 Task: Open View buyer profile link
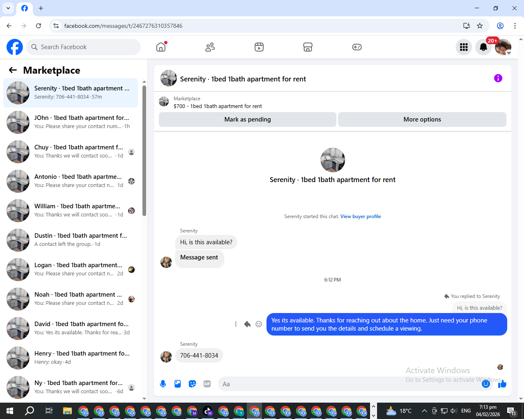click(361, 216)
